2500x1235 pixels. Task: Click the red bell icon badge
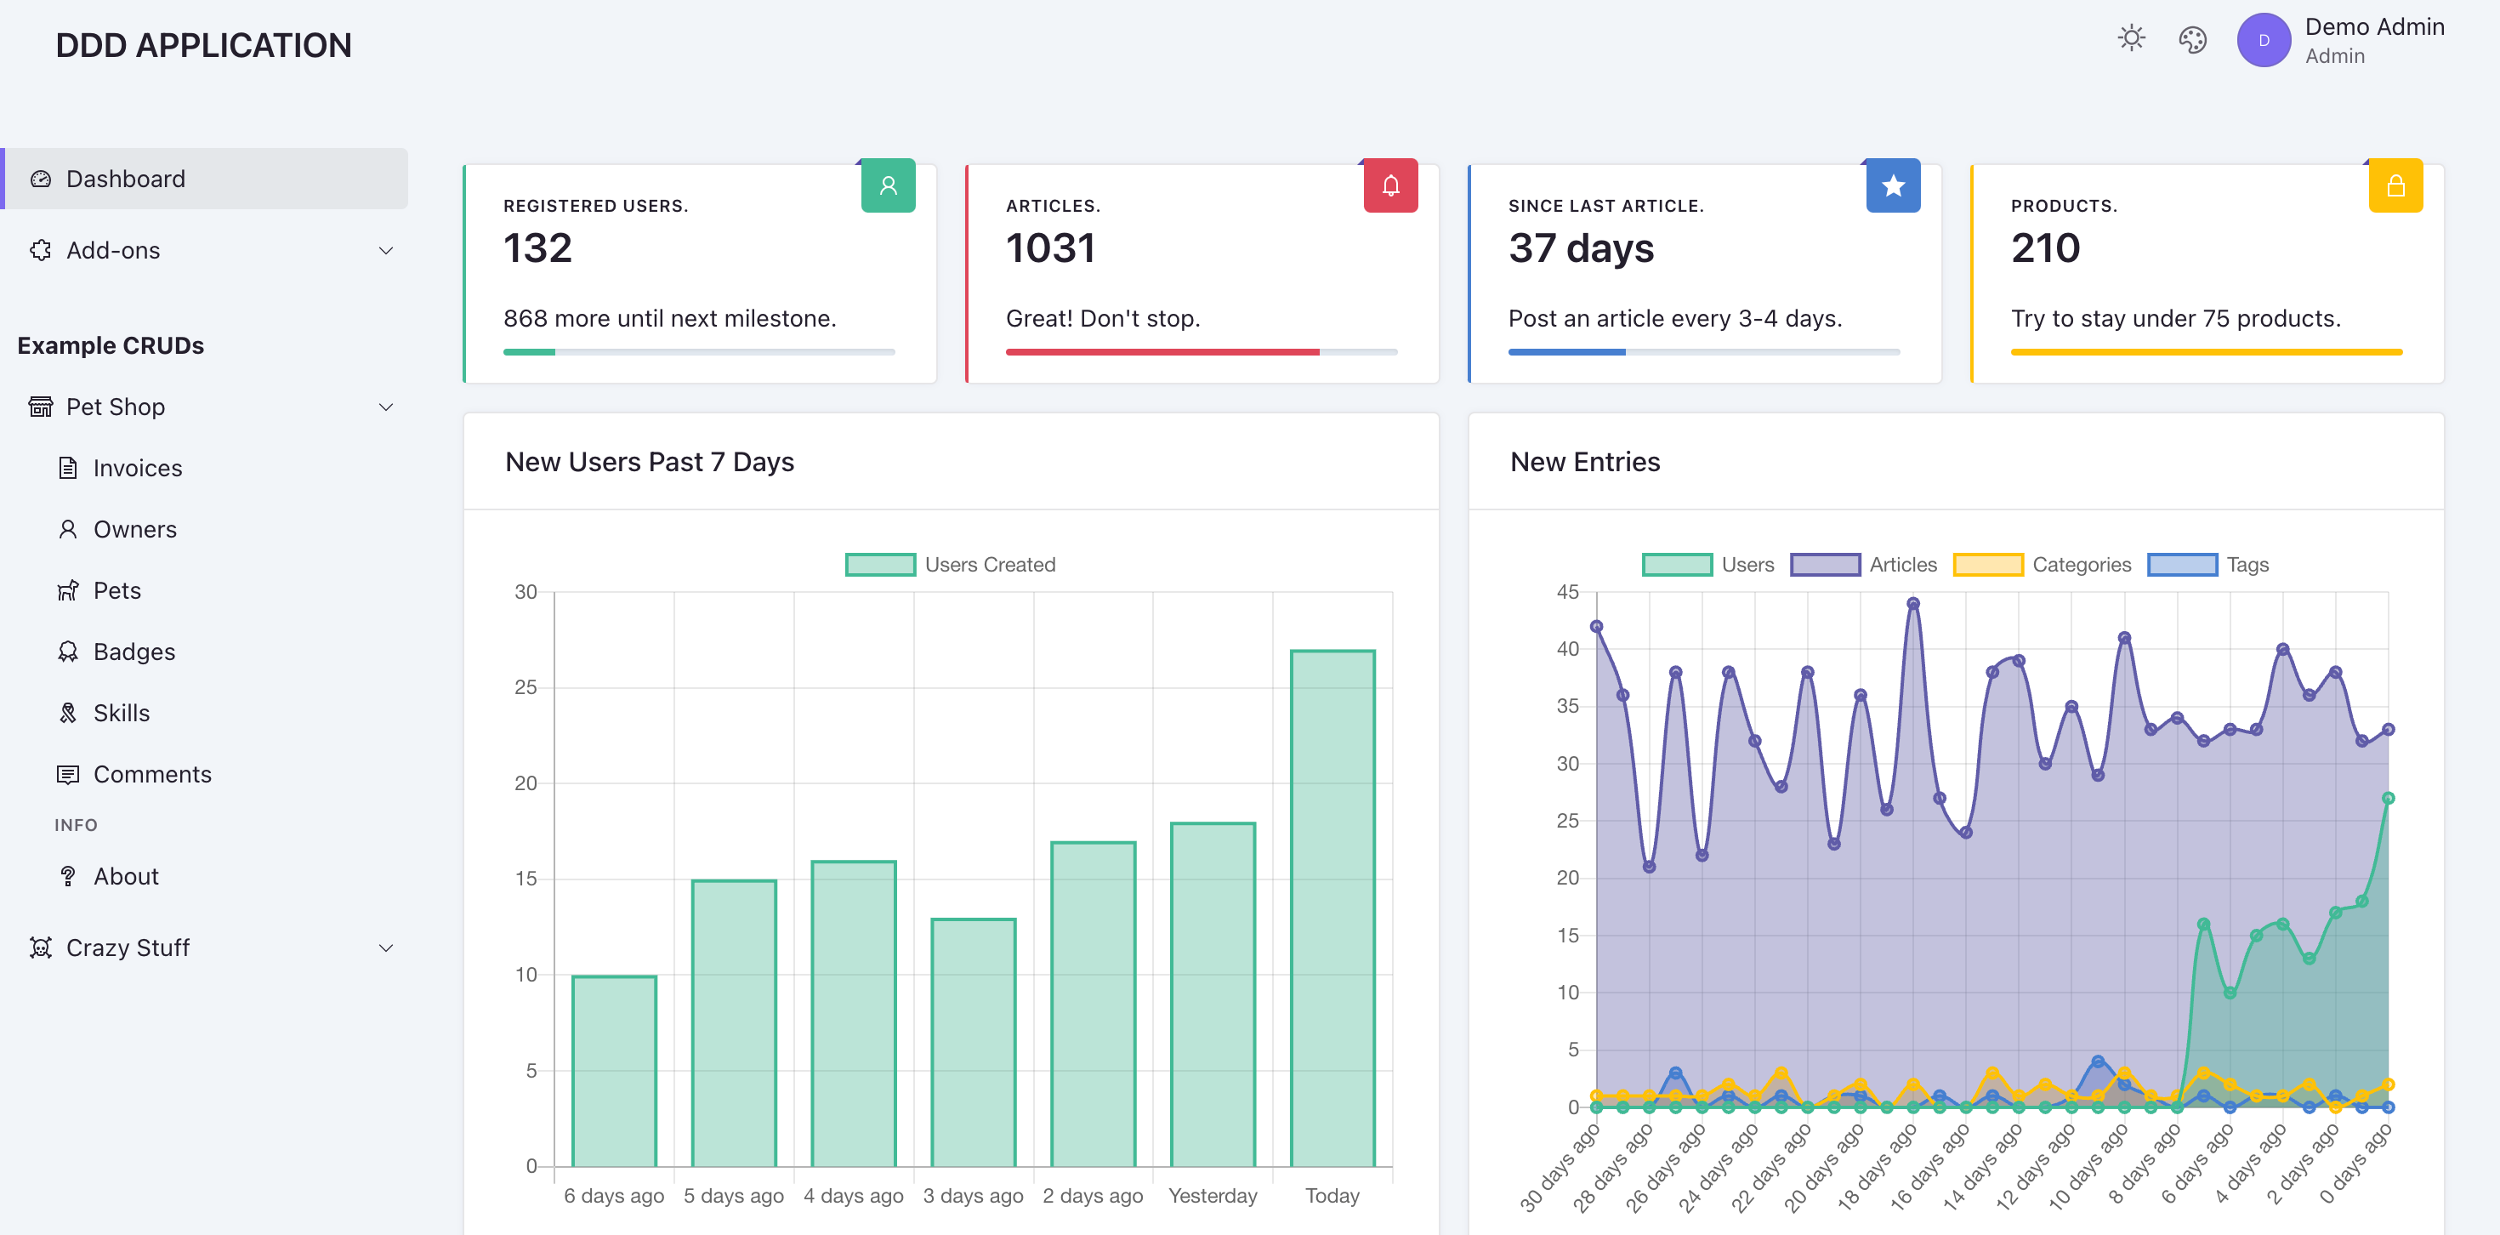tap(1390, 185)
